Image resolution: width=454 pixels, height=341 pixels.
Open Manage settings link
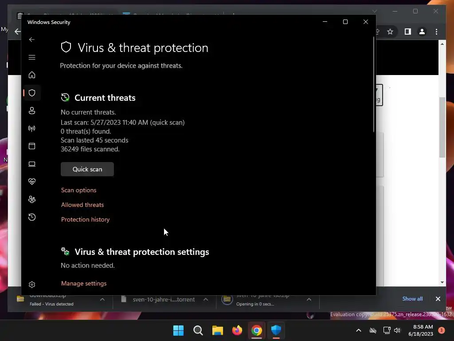[x=84, y=284]
